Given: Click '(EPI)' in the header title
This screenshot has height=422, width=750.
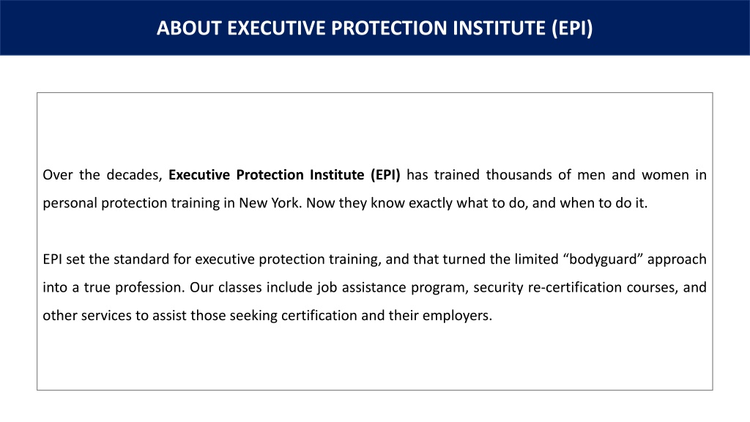Looking at the screenshot, I should [x=572, y=29].
